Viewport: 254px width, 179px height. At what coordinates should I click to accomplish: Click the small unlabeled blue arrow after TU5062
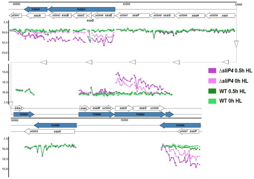click(169, 115)
